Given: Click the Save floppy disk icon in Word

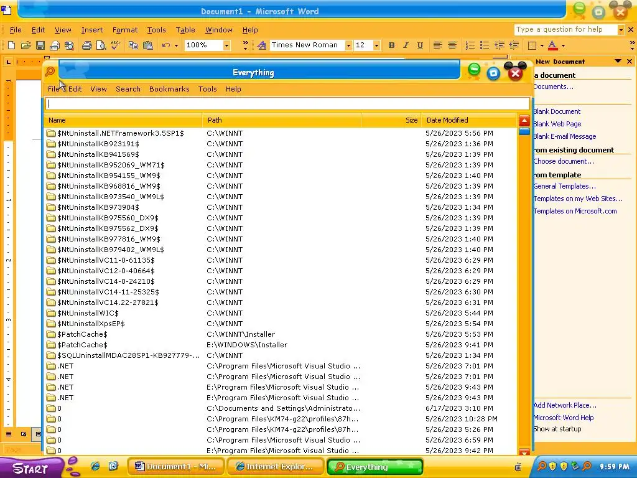Looking at the screenshot, I should pos(40,45).
